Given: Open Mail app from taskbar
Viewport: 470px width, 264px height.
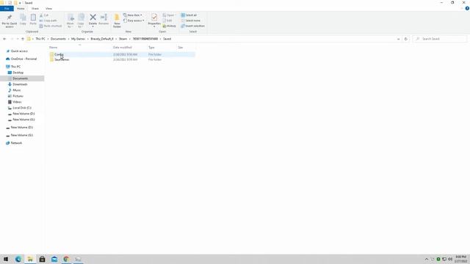Looking at the screenshot, I should (54, 259).
